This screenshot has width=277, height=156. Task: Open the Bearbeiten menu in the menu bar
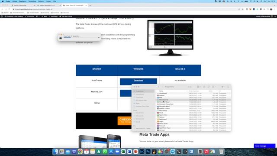coord(23,1)
